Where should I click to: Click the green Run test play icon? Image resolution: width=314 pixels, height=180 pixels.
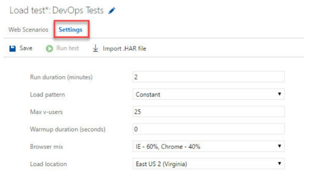pos(50,48)
